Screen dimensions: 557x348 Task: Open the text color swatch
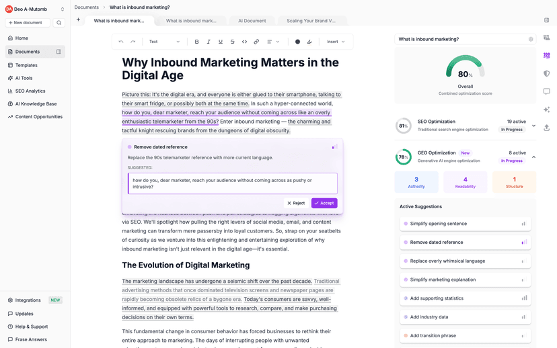click(297, 42)
